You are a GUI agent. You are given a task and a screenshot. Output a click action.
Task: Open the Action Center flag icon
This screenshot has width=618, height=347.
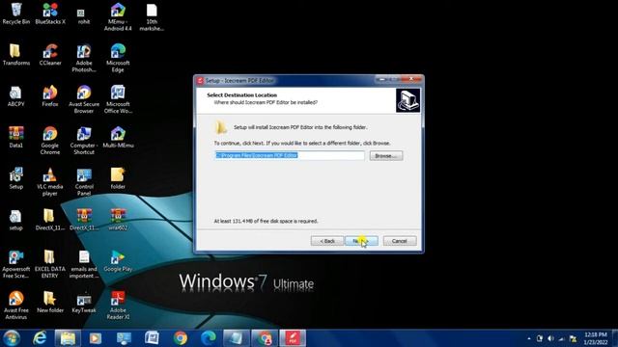(574, 338)
